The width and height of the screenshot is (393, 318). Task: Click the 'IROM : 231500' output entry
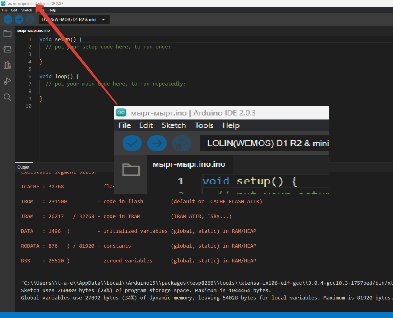coord(44,201)
